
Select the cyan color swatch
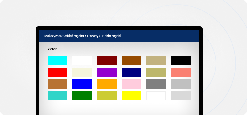pos(57,61)
